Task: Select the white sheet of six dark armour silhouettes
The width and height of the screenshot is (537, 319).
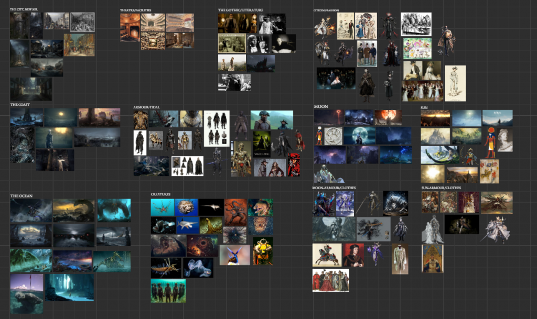Action: point(217,128)
